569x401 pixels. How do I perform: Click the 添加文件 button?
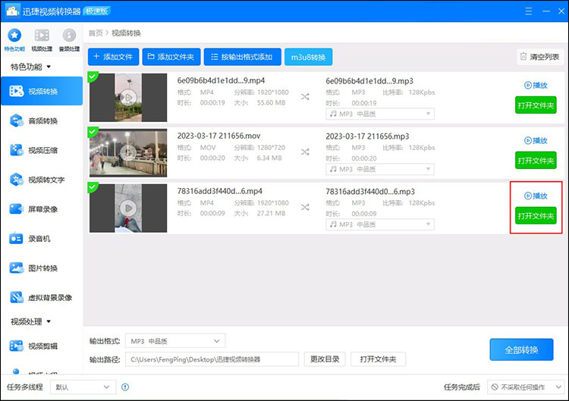click(x=113, y=57)
